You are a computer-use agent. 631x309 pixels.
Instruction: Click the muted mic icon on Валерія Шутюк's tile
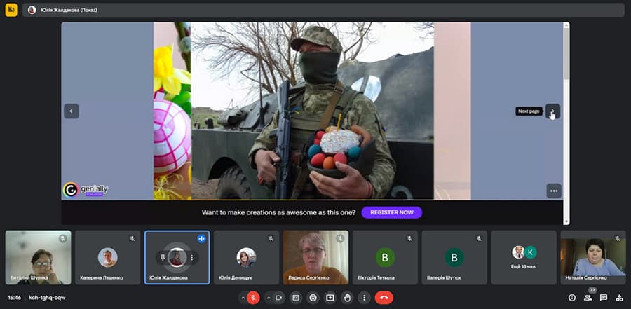[x=479, y=239]
